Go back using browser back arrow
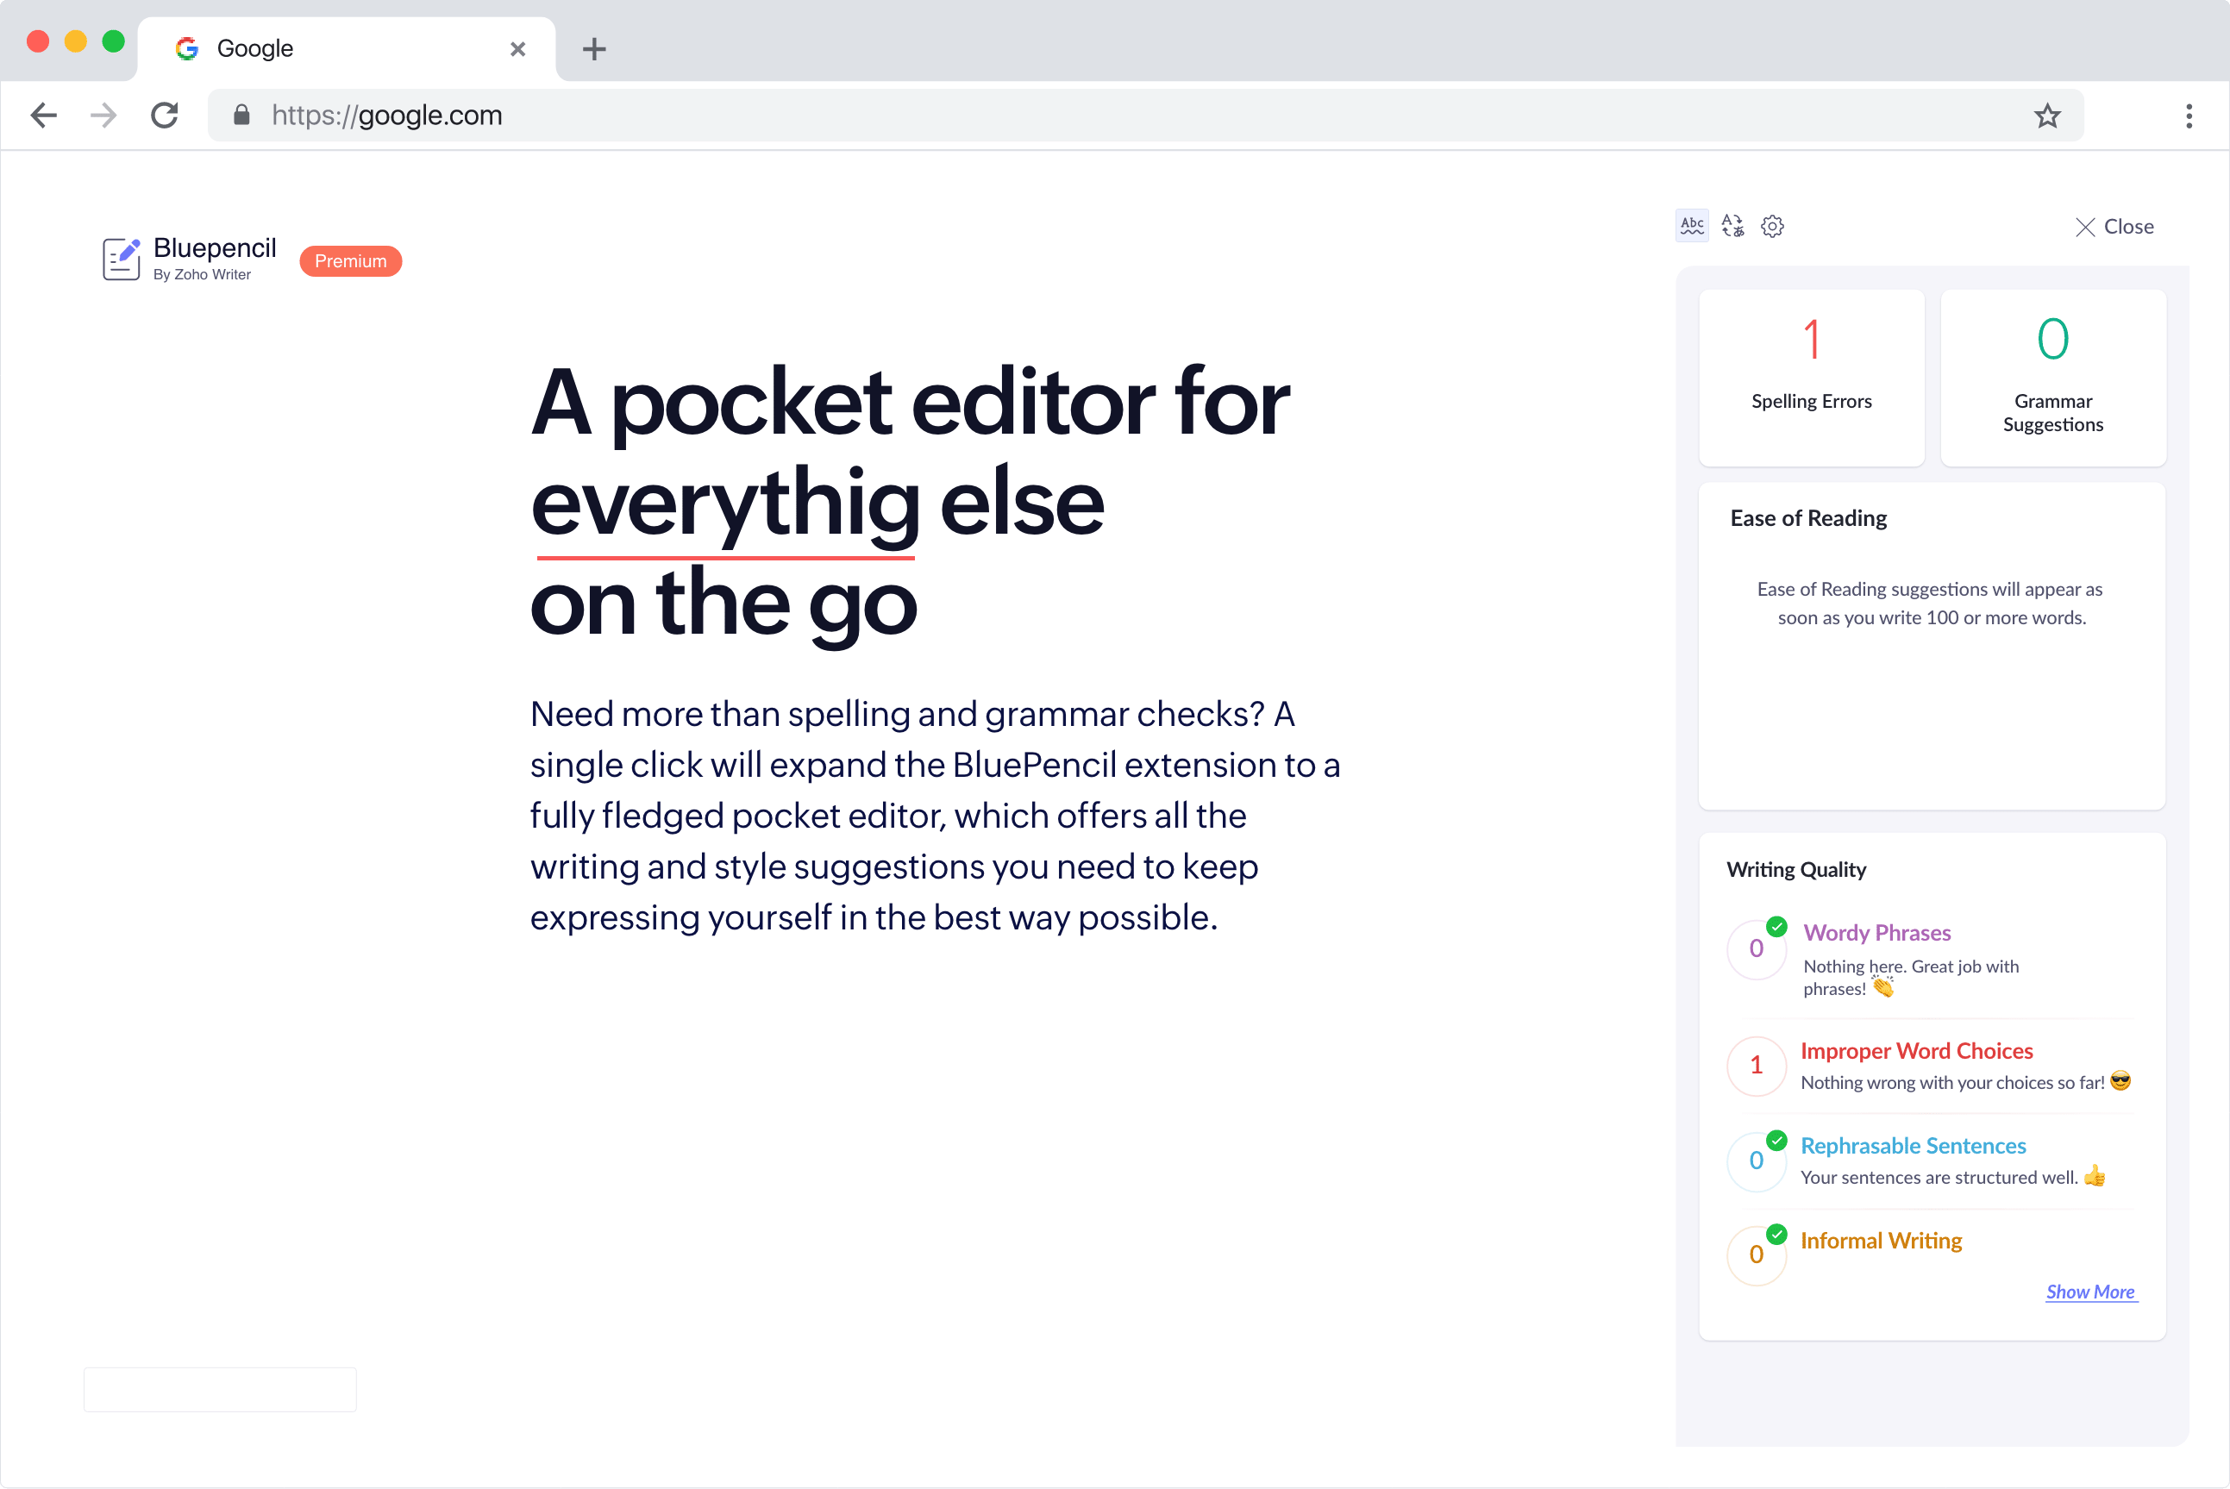This screenshot has width=2230, height=1489. click(x=44, y=116)
